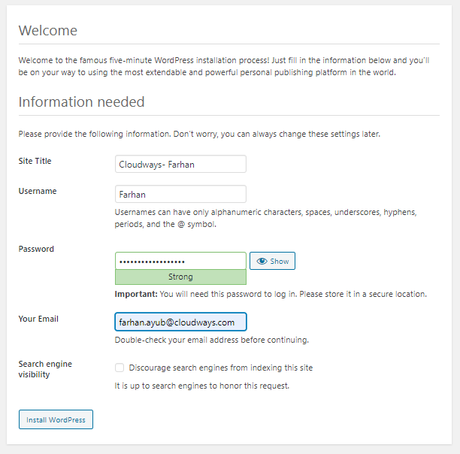Enable Discourage search engines checkbox
460x454 pixels.
(120, 368)
